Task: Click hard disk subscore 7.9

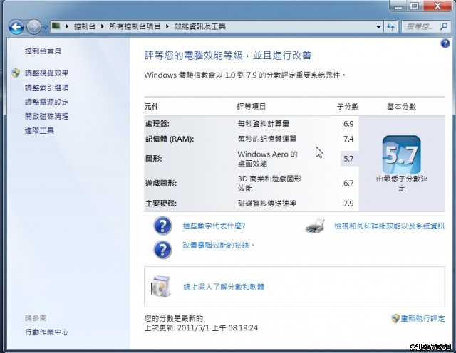Action: point(348,204)
